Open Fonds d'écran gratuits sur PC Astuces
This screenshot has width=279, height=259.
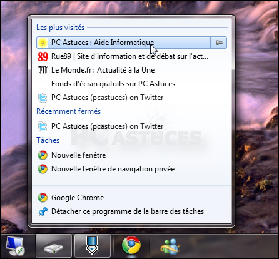[131, 84]
